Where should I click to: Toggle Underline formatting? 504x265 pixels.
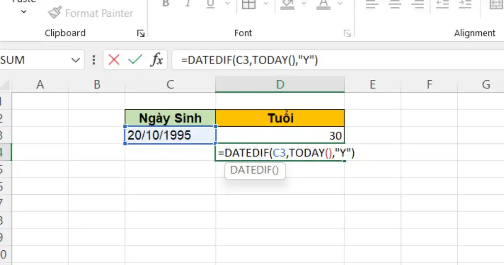pos(210,4)
